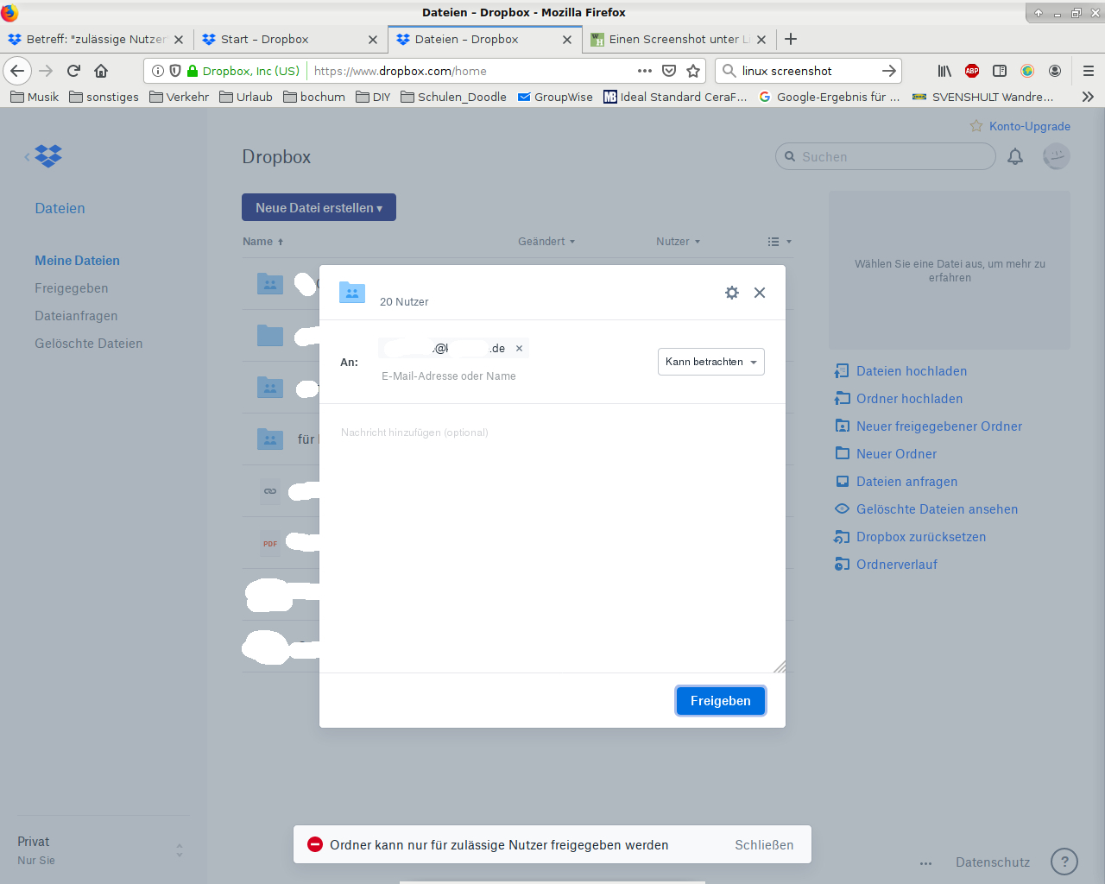Viewport: 1105px width, 884px height.
Task: Open the list view options dropdown
Action: coord(780,242)
